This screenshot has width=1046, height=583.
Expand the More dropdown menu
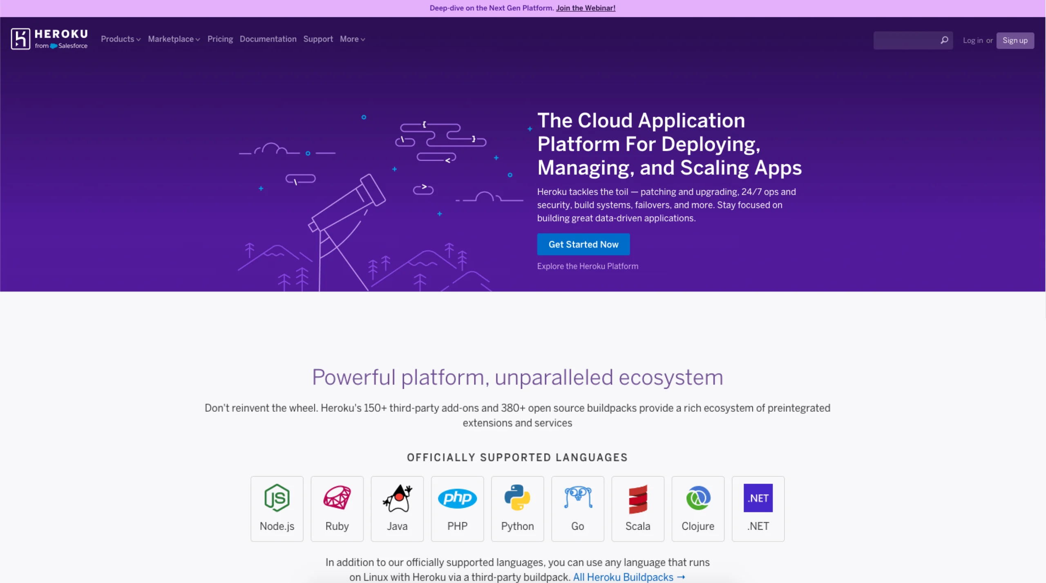click(352, 39)
